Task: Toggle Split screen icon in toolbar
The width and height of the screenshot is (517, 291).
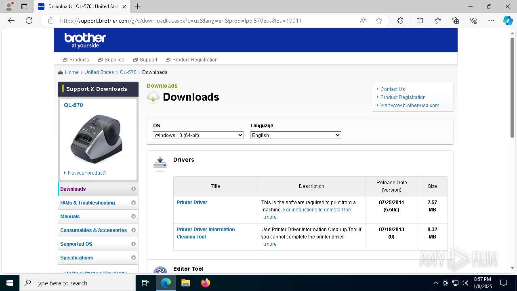Action: [x=420, y=21]
